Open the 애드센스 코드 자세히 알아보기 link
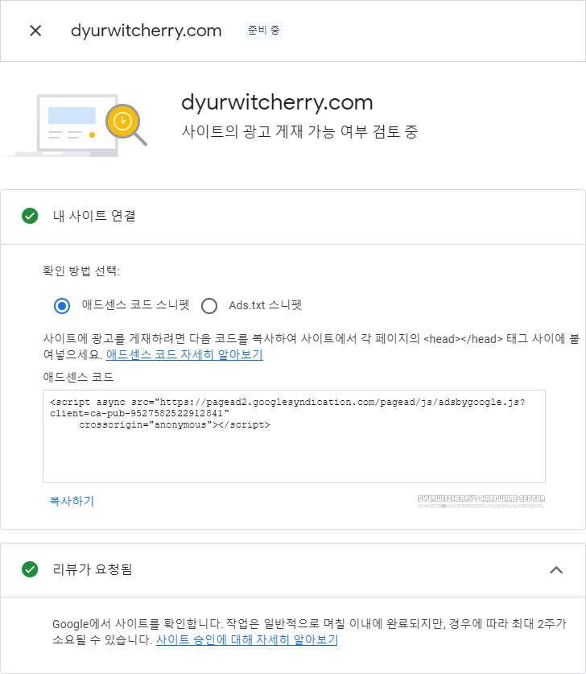586x674 pixels. (184, 354)
